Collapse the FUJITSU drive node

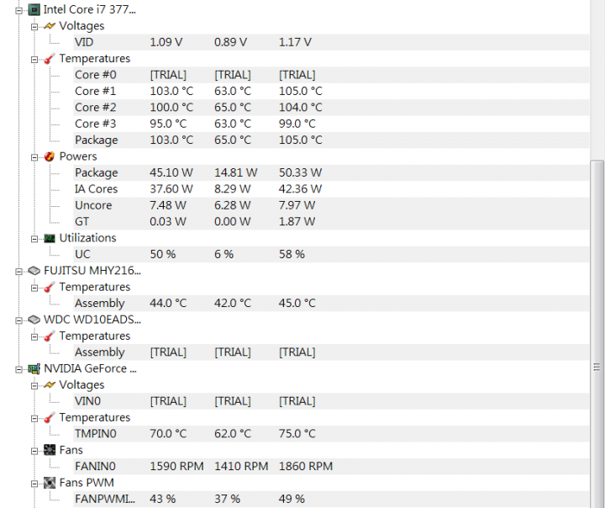[x=20, y=271]
